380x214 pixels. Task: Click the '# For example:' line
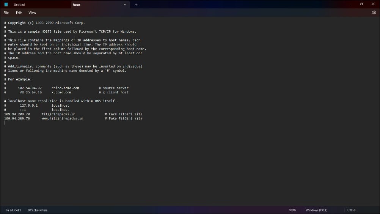(18, 79)
